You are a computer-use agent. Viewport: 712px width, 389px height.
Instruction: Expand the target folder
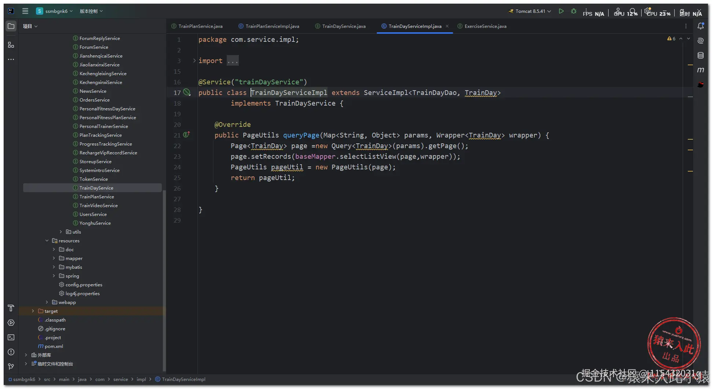click(x=33, y=311)
